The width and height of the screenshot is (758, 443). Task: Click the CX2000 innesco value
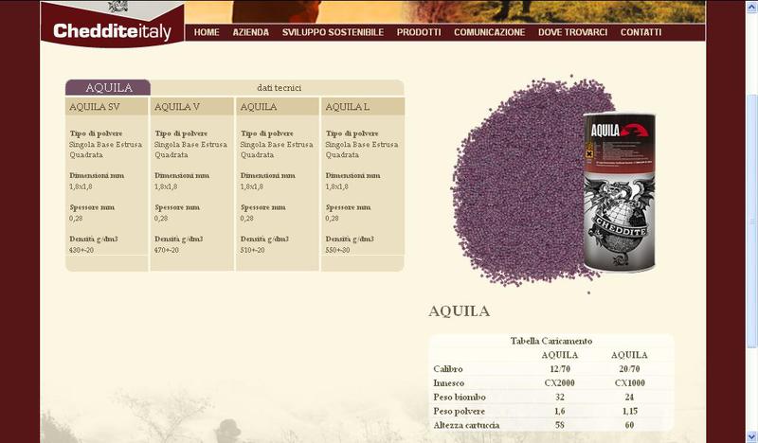coord(560,382)
